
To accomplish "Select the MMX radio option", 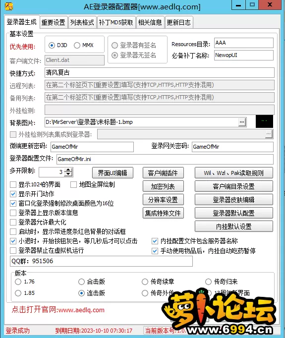I will tap(77, 45).
